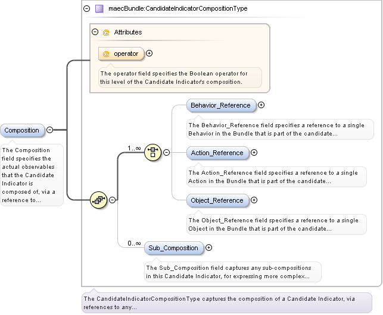Expand the Behavior_Reference element
The image size is (383, 315).
tap(261, 105)
